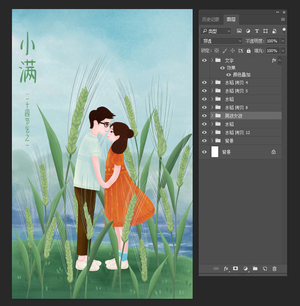This screenshot has width=300, height=306.
Task: Filter layers by pixel layer type
Action: click(x=239, y=31)
